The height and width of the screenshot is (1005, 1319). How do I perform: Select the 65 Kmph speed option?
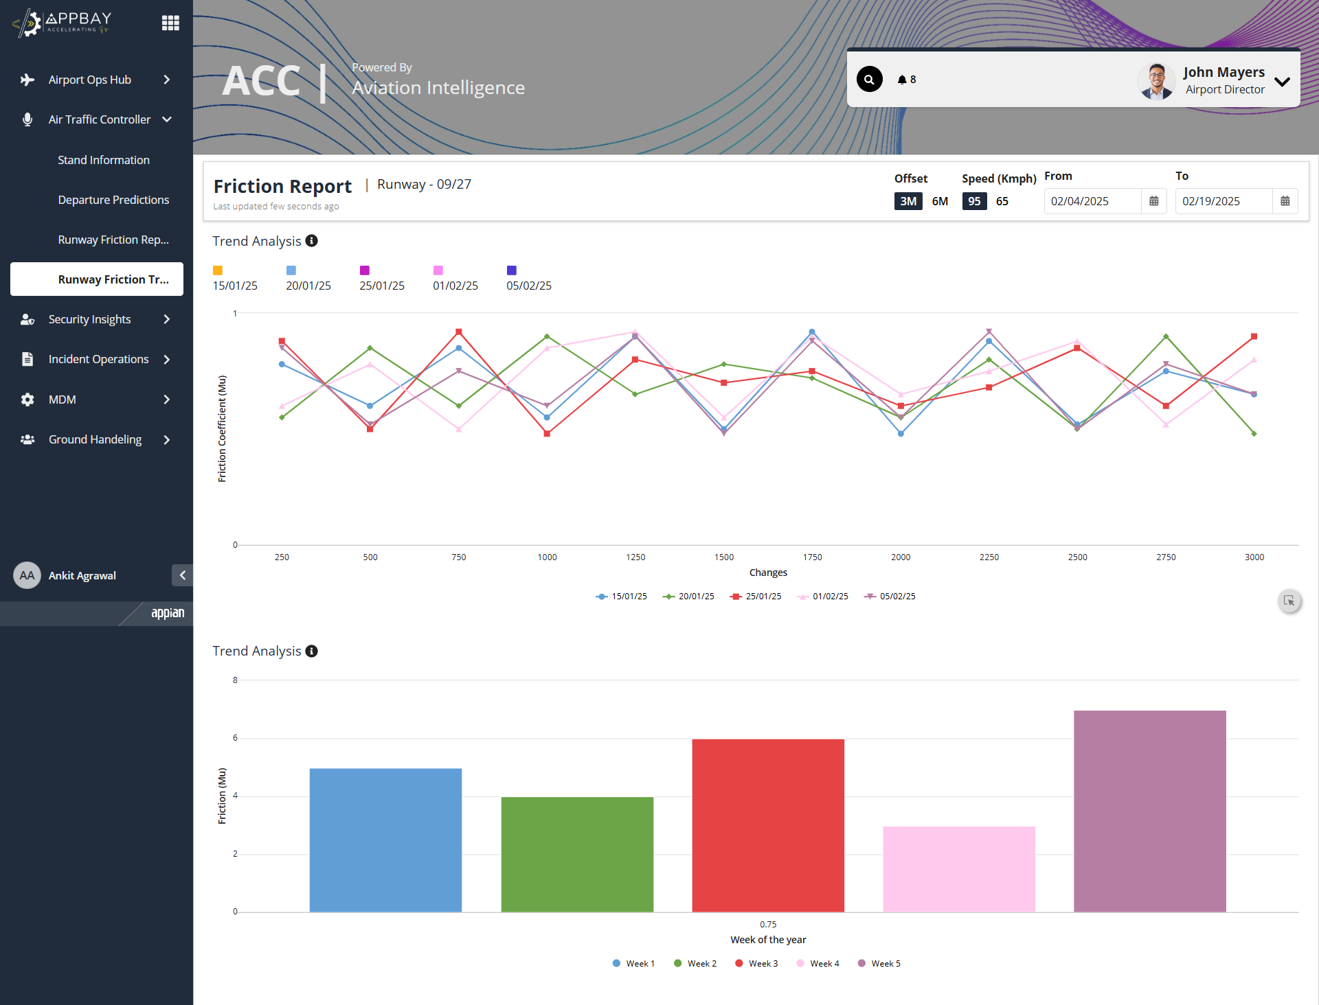point(1002,201)
